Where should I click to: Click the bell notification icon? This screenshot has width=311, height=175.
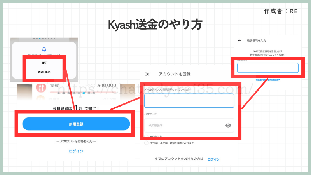44,49
